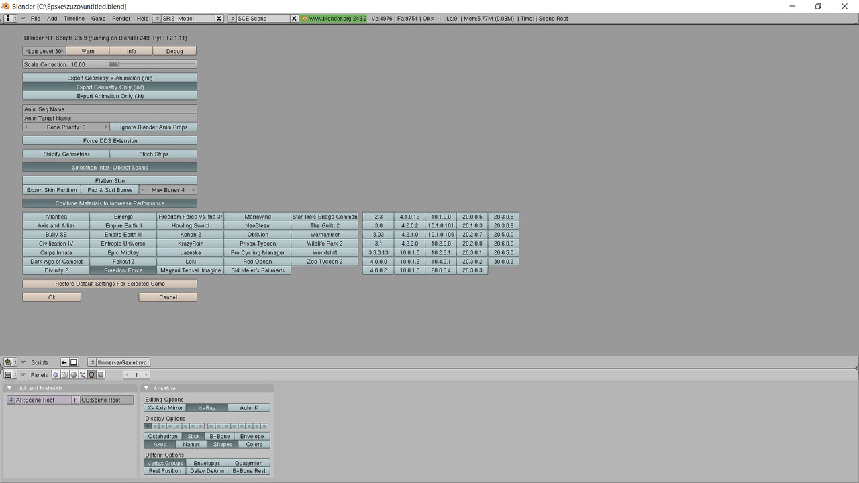Open the Info window type selector icon
Screen dimensions: 859x483
coord(10,18)
